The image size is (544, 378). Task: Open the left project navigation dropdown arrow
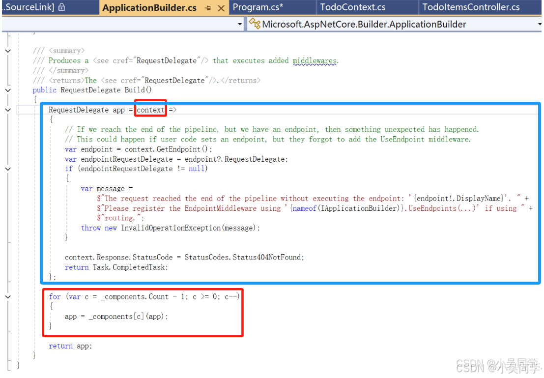point(240,24)
